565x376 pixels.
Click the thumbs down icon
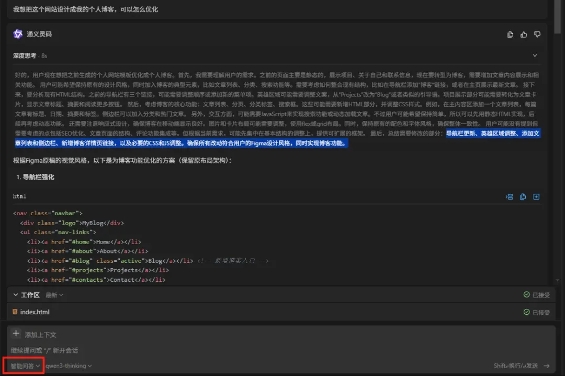(537, 34)
